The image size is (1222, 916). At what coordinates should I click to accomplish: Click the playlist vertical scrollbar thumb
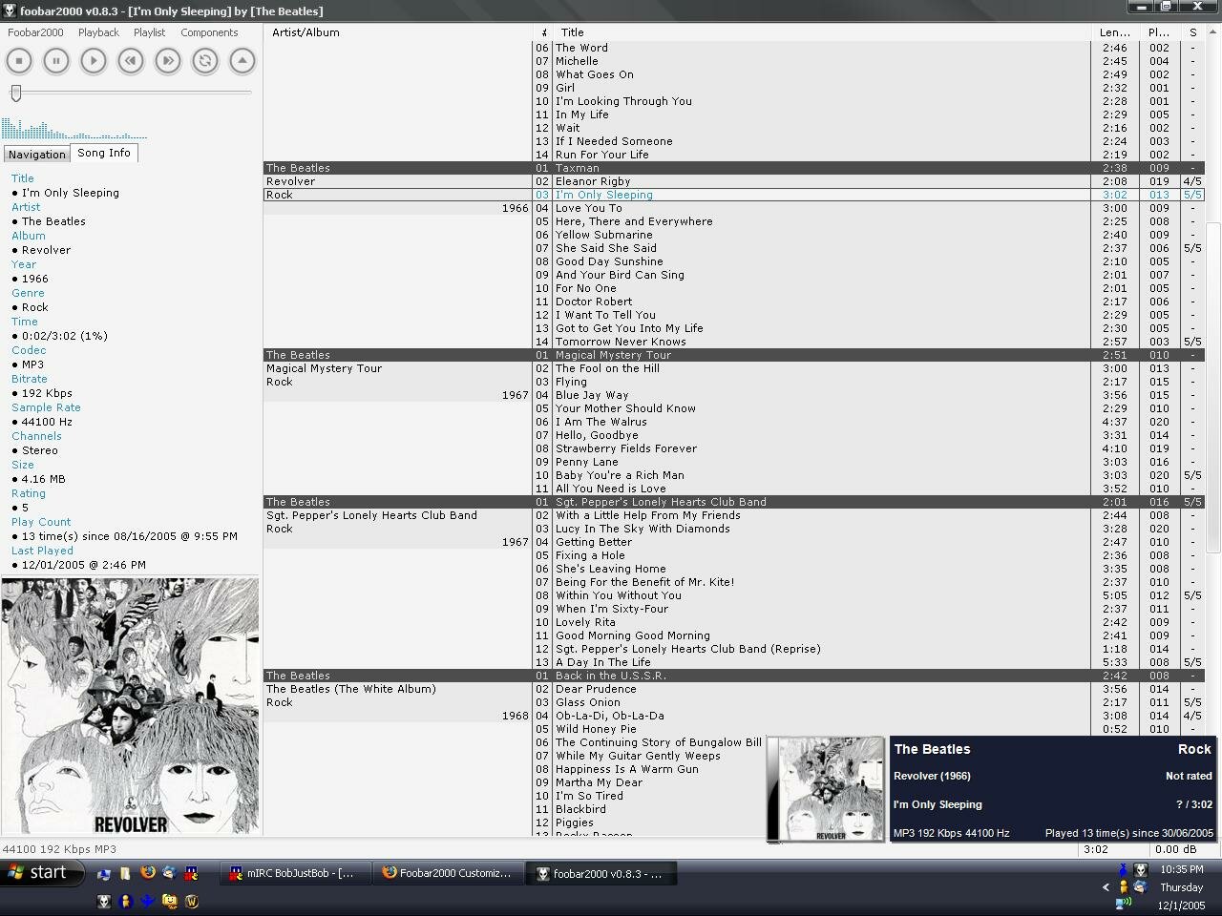coord(1213,387)
